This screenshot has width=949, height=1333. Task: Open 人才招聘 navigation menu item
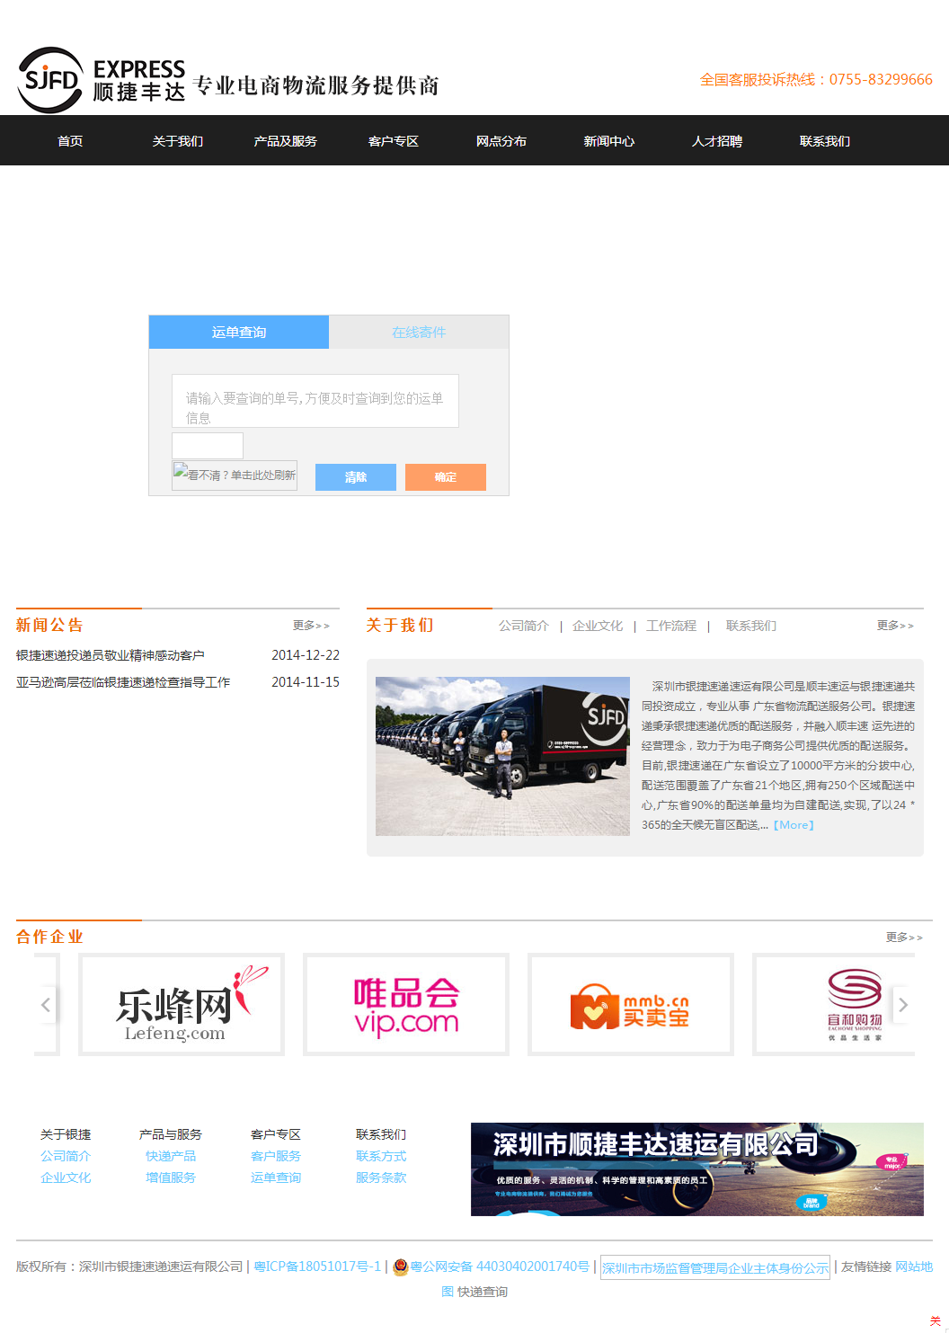click(717, 141)
